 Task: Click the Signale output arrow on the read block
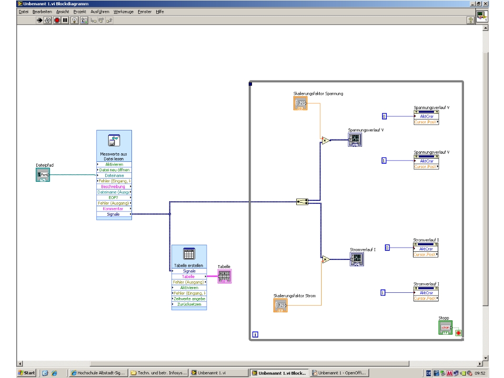click(130, 214)
